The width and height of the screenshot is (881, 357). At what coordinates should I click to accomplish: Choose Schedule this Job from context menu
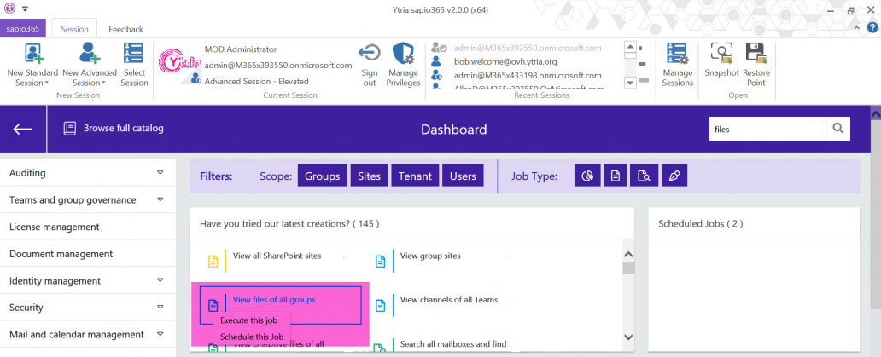point(251,337)
